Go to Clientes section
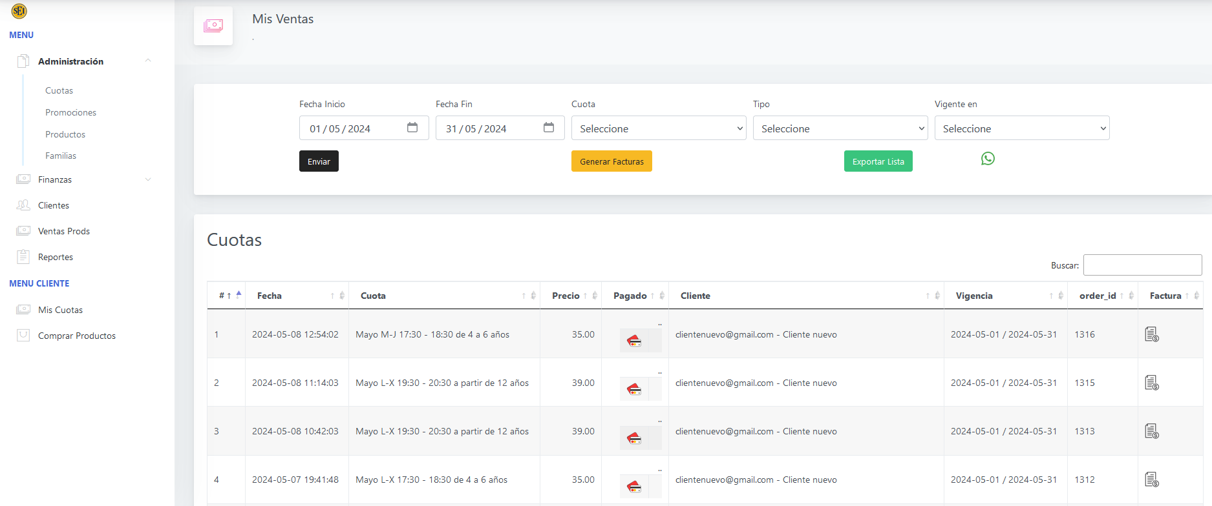 coord(54,205)
